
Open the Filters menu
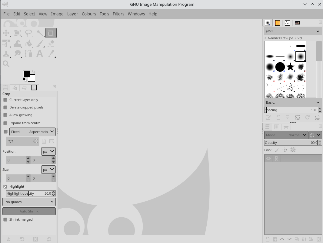point(118,14)
